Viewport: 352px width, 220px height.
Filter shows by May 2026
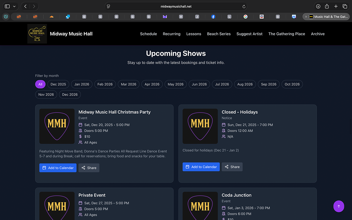coord(176,84)
